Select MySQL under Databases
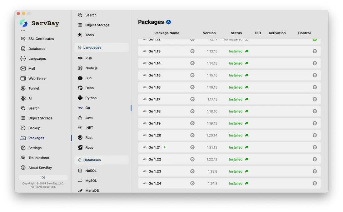This screenshot has height=212, width=343. 91,181
